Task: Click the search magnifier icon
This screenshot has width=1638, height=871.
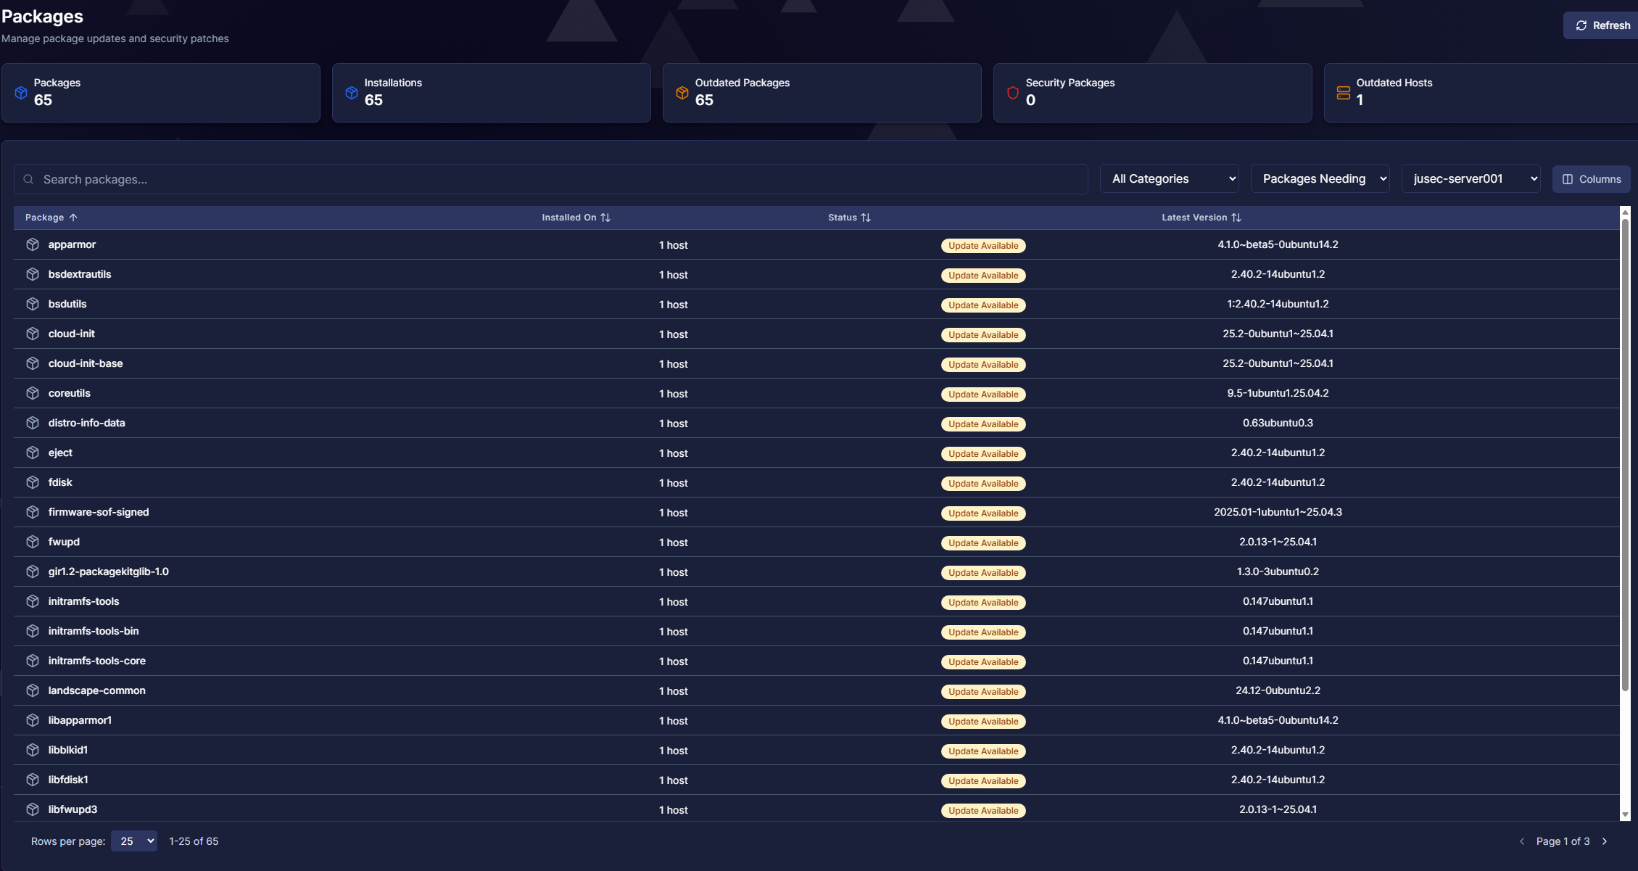Action: [x=28, y=179]
